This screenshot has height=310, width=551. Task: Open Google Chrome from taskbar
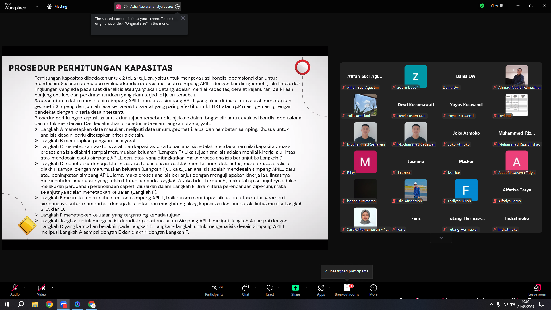[x=49, y=304]
